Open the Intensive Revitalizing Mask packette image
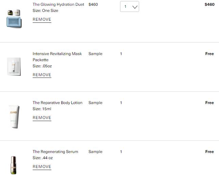 pos(14,66)
